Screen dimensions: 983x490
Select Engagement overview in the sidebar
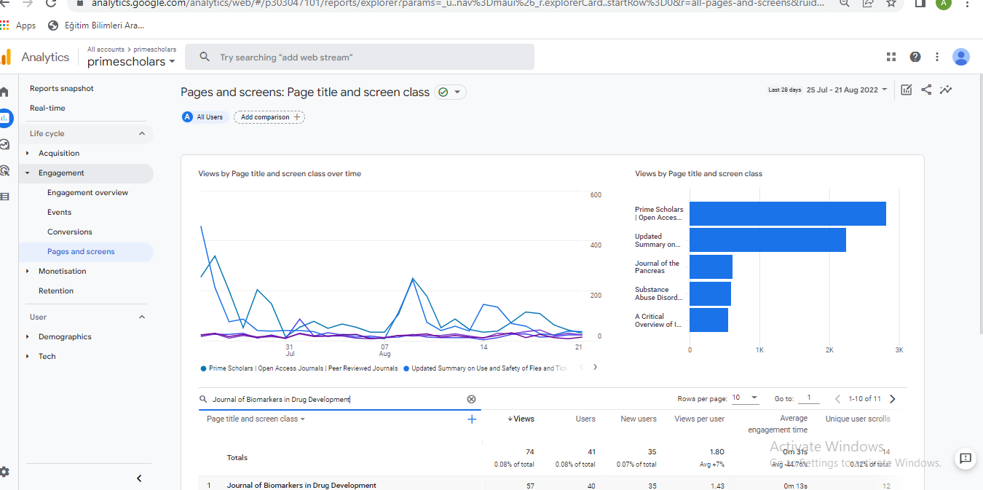pyautogui.click(x=87, y=192)
